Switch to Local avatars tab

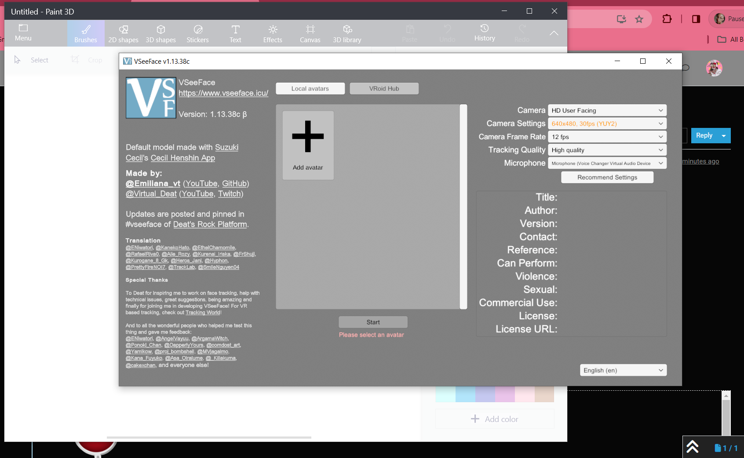(310, 88)
